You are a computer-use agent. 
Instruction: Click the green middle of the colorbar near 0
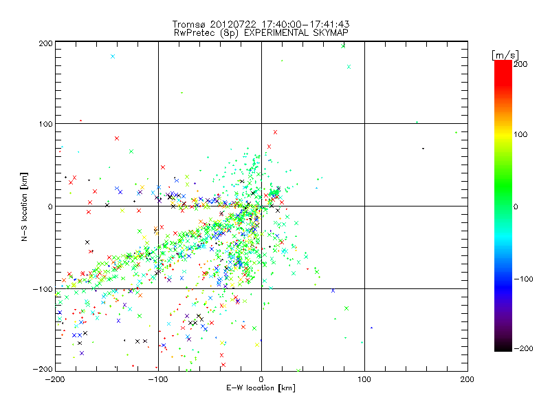503,206
